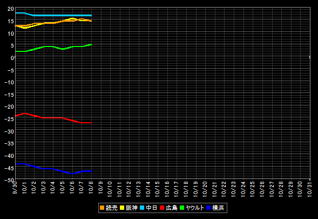Click the -25 value on the Y axis
The width and height of the screenshot is (318, 219).
pos(9,120)
